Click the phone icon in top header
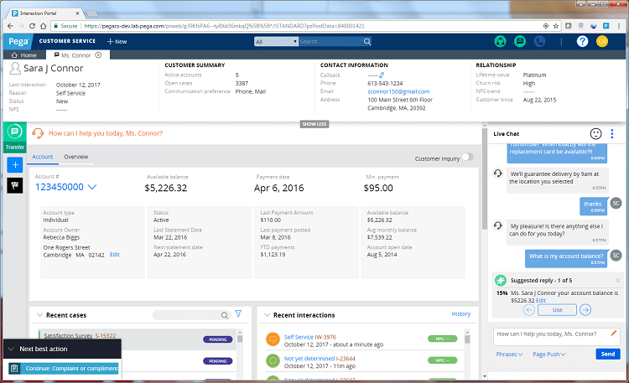The width and height of the screenshot is (629, 383). 540,41
